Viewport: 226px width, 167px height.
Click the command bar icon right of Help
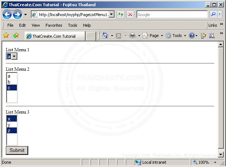coord(203,36)
